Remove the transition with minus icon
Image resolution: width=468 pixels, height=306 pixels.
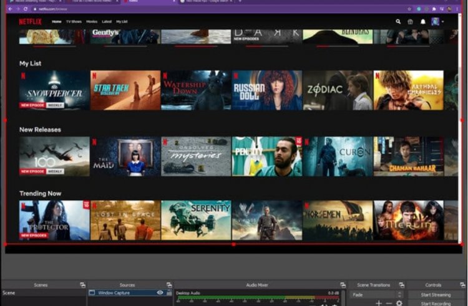(x=389, y=303)
